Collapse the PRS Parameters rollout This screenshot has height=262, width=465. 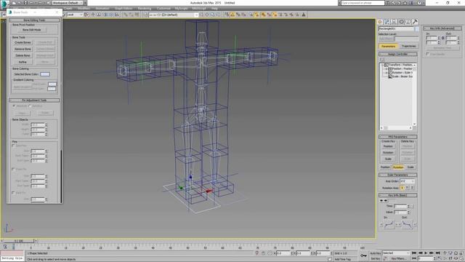pos(397,137)
